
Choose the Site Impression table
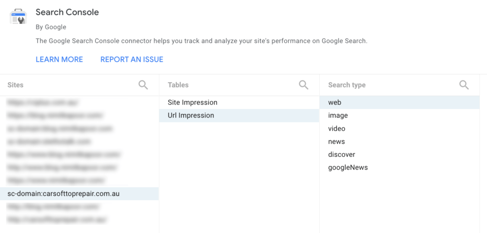point(239,103)
